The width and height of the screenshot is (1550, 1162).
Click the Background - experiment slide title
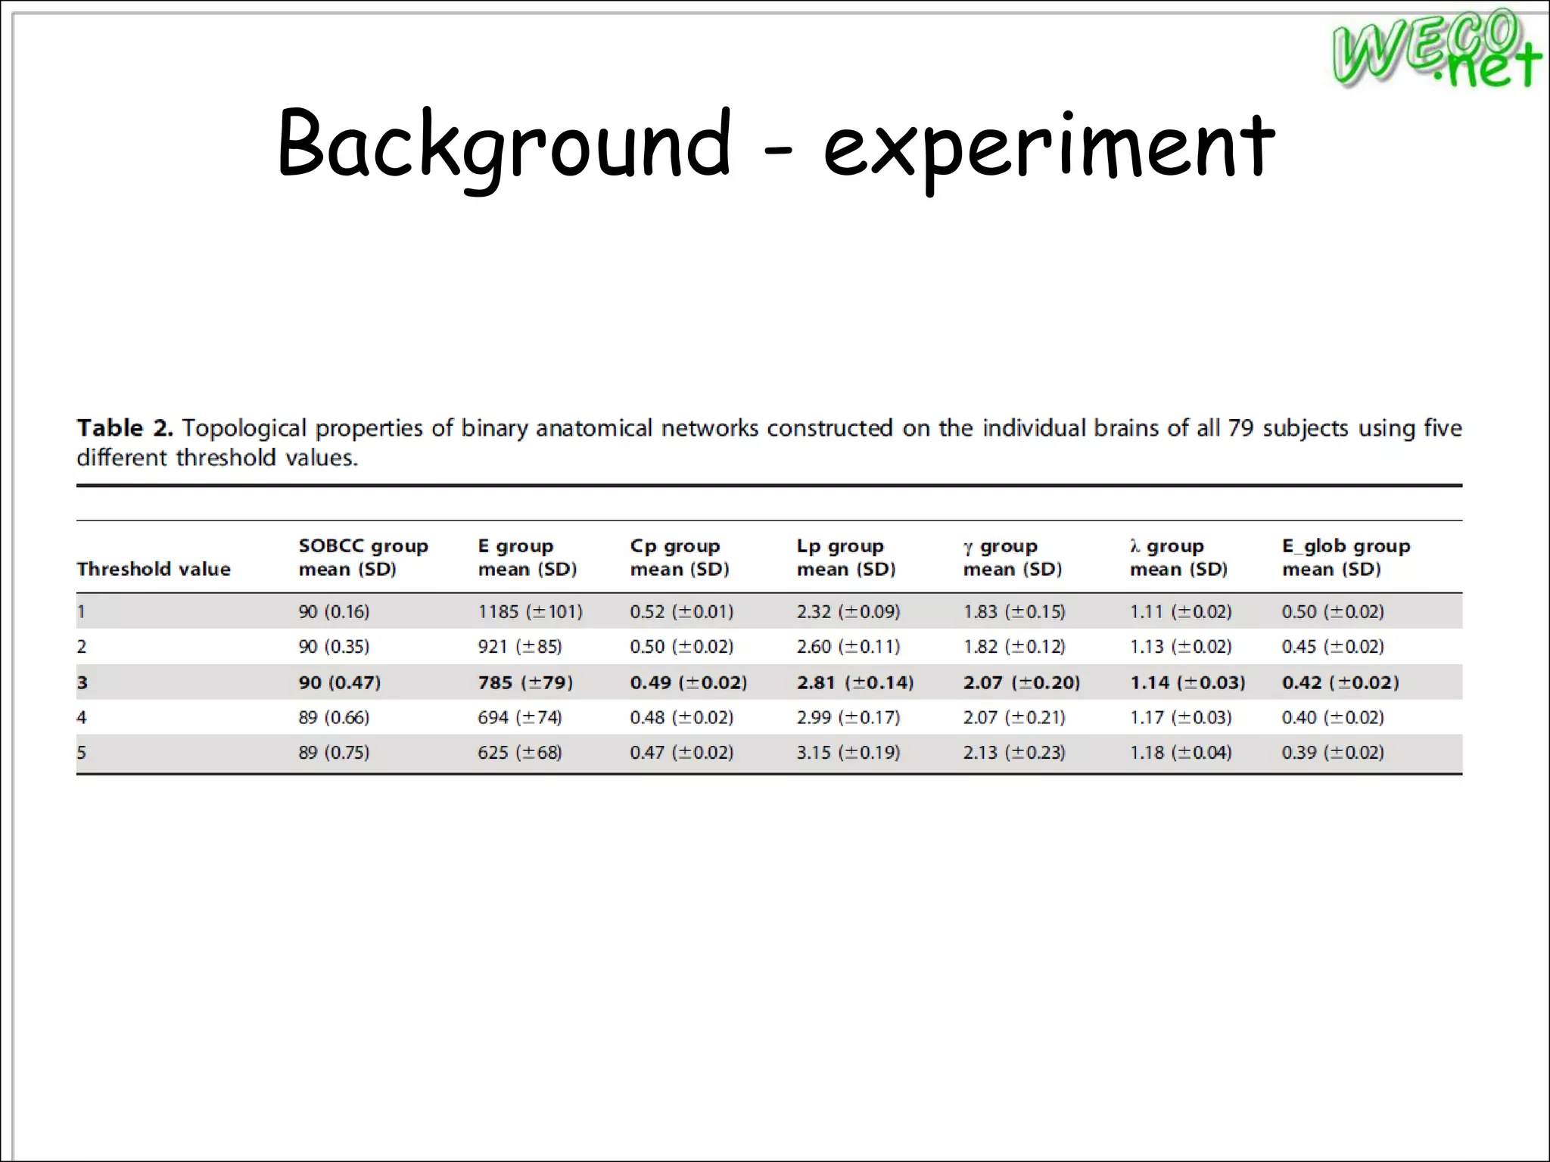click(x=775, y=144)
